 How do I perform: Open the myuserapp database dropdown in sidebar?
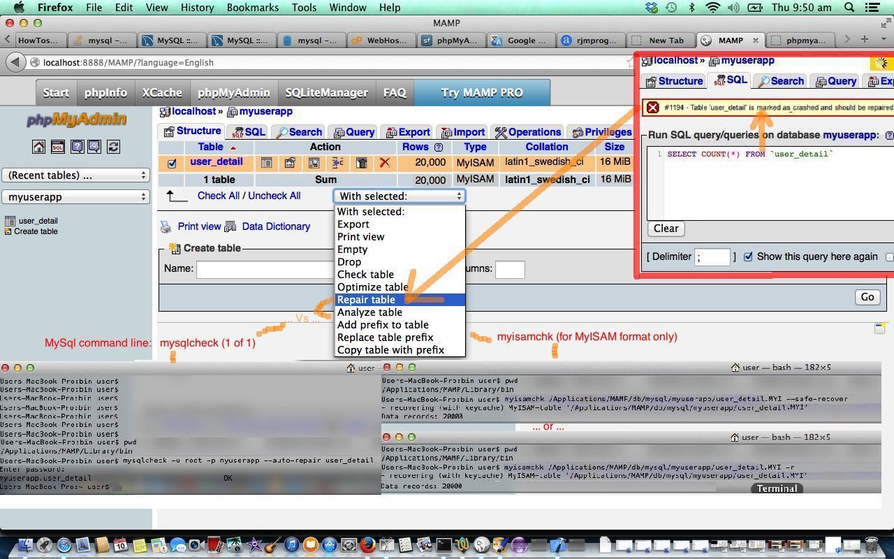[76, 197]
